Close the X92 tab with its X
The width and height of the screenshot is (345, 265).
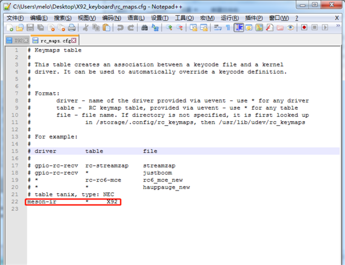tap(26, 41)
